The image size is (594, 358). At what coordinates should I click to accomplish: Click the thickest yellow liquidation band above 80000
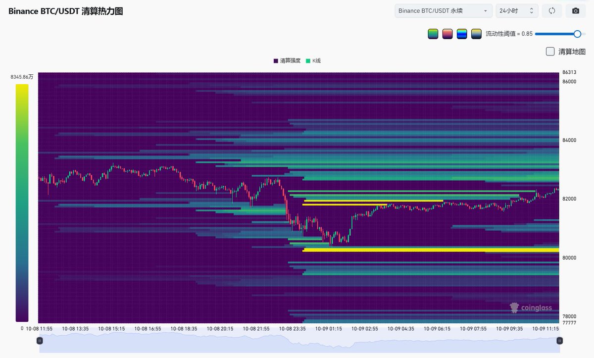tap(431, 250)
